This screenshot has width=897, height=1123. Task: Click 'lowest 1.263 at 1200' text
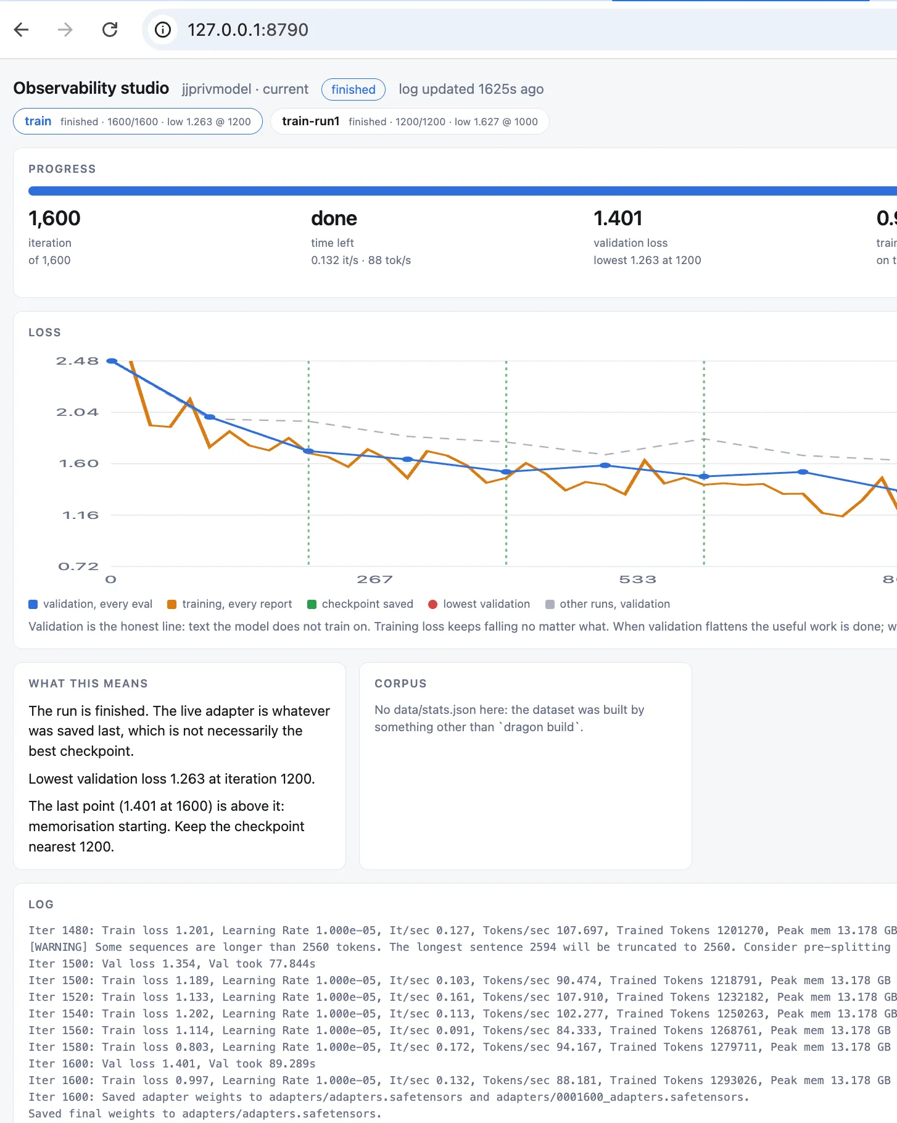coord(647,260)
